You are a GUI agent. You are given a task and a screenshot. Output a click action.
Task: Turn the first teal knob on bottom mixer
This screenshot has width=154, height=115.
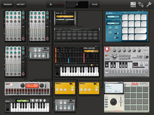tap(7, 49)
